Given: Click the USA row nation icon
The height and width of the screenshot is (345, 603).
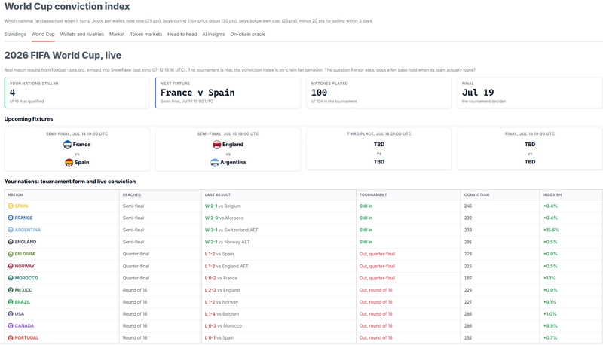Looking at the screenshot, I should pos(11,314).
